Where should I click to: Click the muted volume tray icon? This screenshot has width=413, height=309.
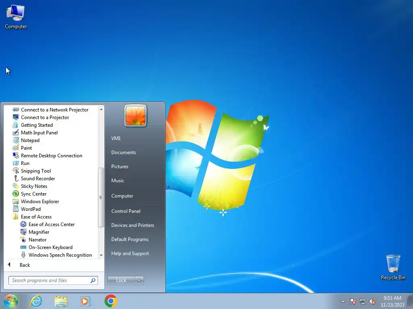(x=372, y=301)
